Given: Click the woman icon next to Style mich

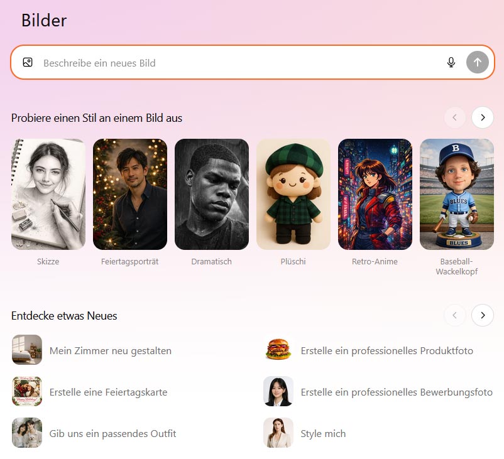Looking at the screenshot, I should point(278,433).
